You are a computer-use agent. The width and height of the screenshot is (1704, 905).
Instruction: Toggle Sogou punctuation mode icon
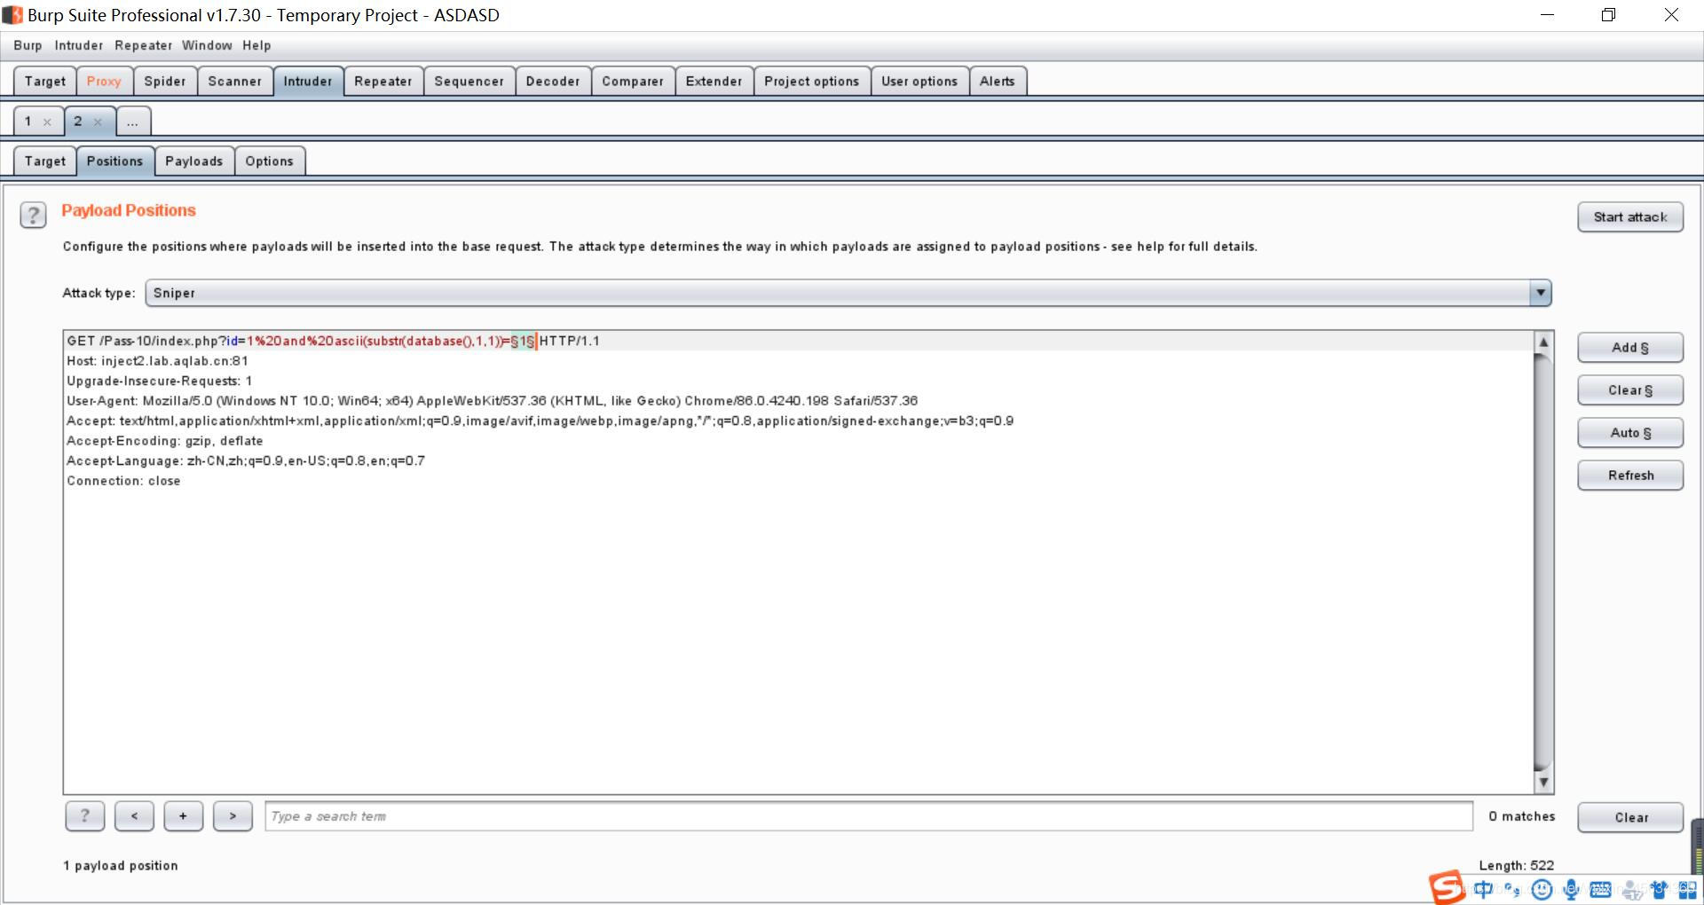[1512, 890]
